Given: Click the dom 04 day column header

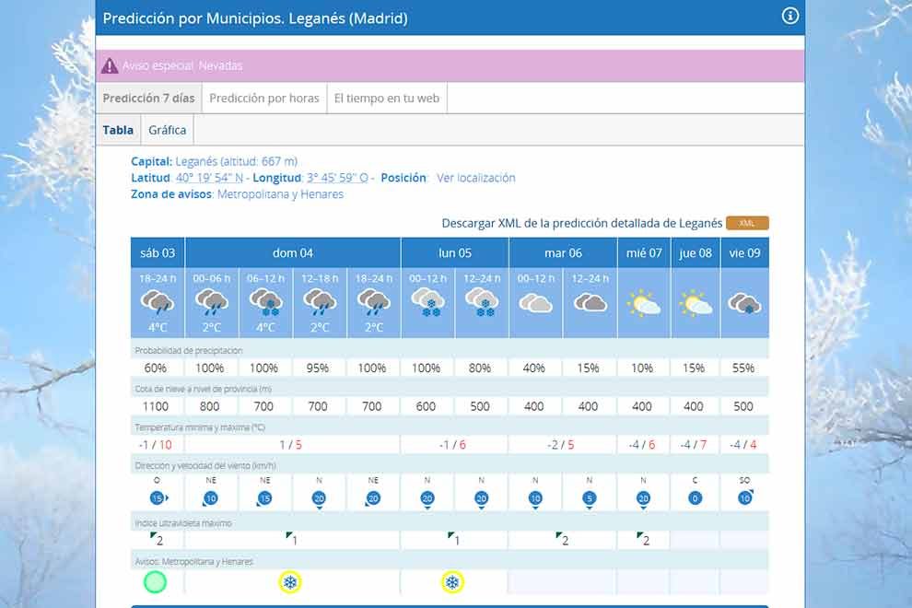Looking at the screenshot, I should [x=292, y=253].
